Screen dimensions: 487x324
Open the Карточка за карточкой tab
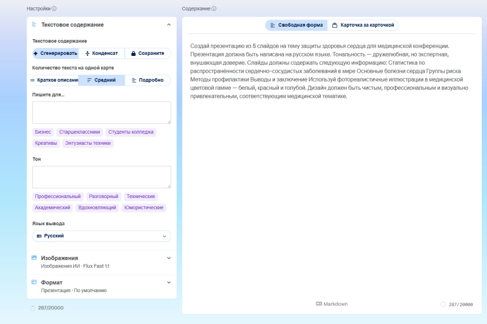coord(363,25)
